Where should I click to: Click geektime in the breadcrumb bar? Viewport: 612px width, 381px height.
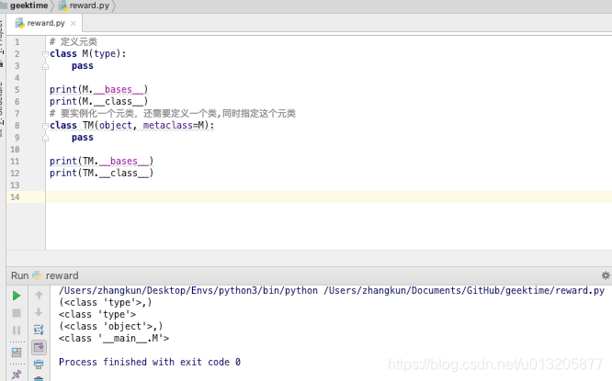[x=28, y=6]
